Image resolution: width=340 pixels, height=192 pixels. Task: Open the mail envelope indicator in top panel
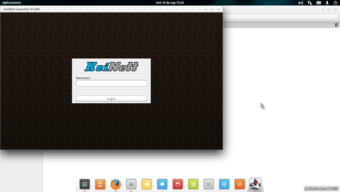pyautogui.click(x=319, y=3)
